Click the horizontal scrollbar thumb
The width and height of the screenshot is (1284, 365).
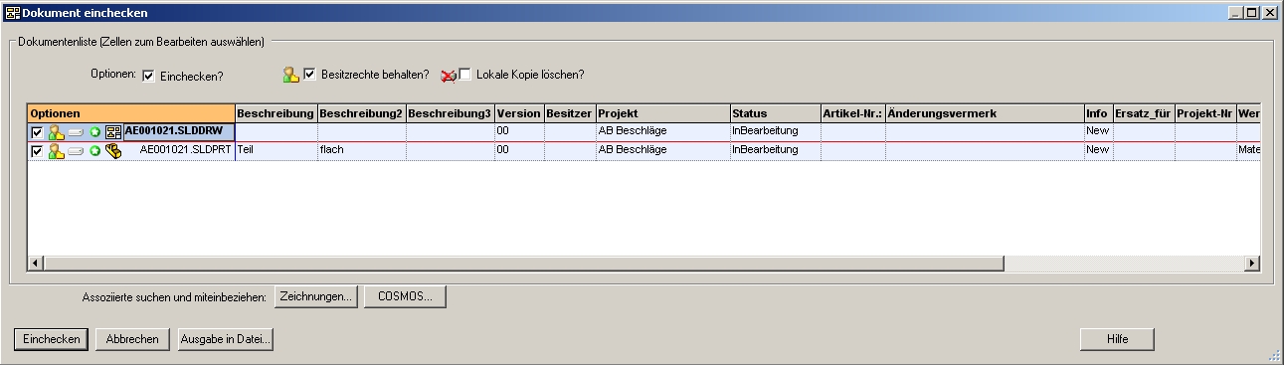pos(524,263)
